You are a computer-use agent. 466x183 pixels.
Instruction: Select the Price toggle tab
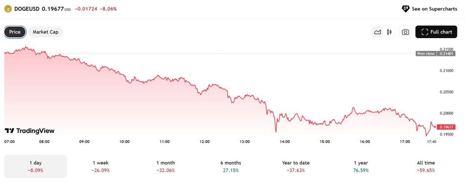(15, 32)
